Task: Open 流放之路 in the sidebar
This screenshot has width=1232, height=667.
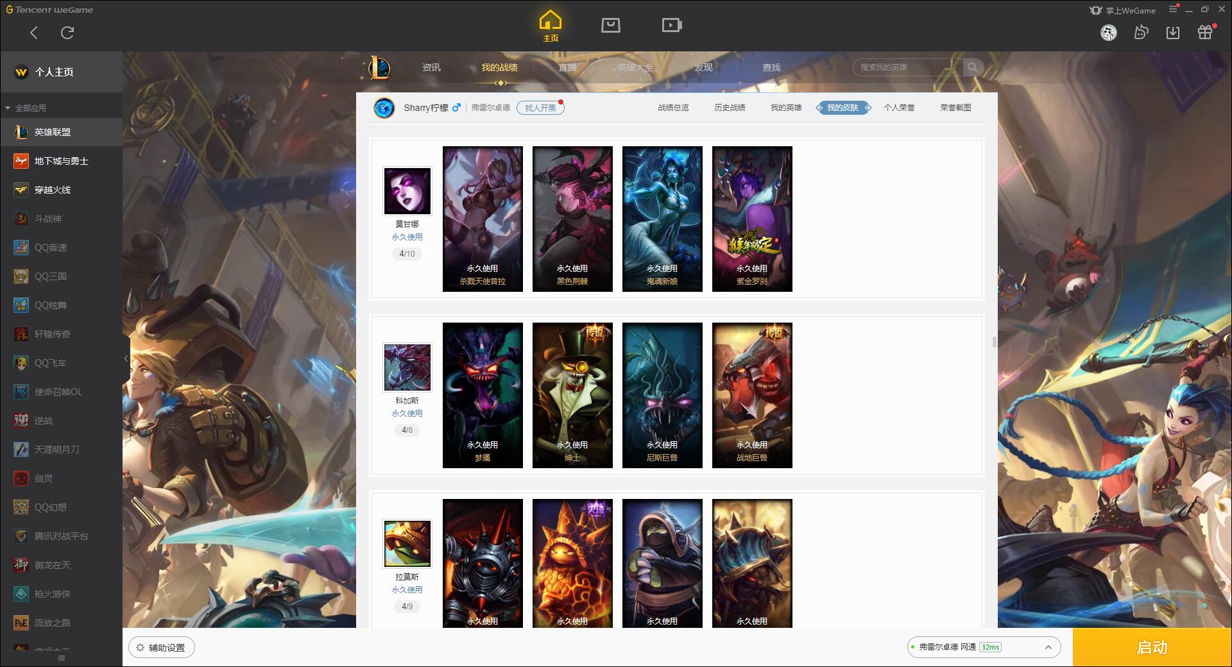Action: point(61,623)
